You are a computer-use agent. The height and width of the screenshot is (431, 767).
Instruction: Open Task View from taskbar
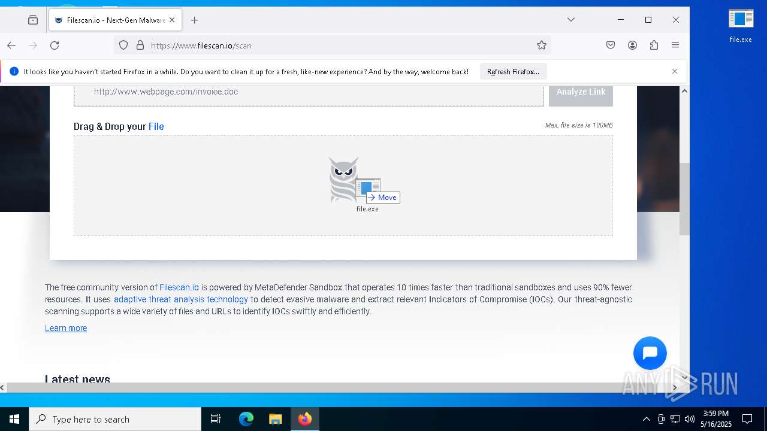point(216,419)
